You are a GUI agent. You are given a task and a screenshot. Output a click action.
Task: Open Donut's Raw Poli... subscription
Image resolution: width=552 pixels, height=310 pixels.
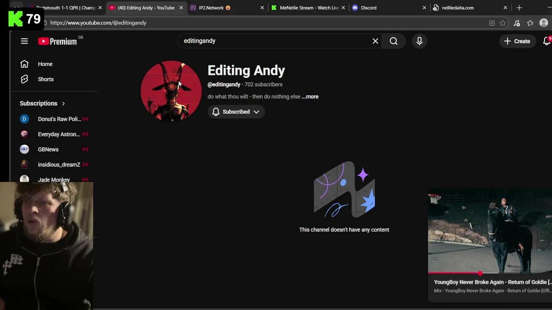click(x=54, y=119)
